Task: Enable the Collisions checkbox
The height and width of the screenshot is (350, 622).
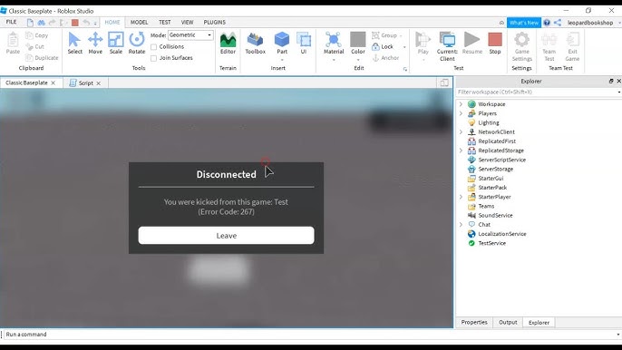Action: [153, 47]
